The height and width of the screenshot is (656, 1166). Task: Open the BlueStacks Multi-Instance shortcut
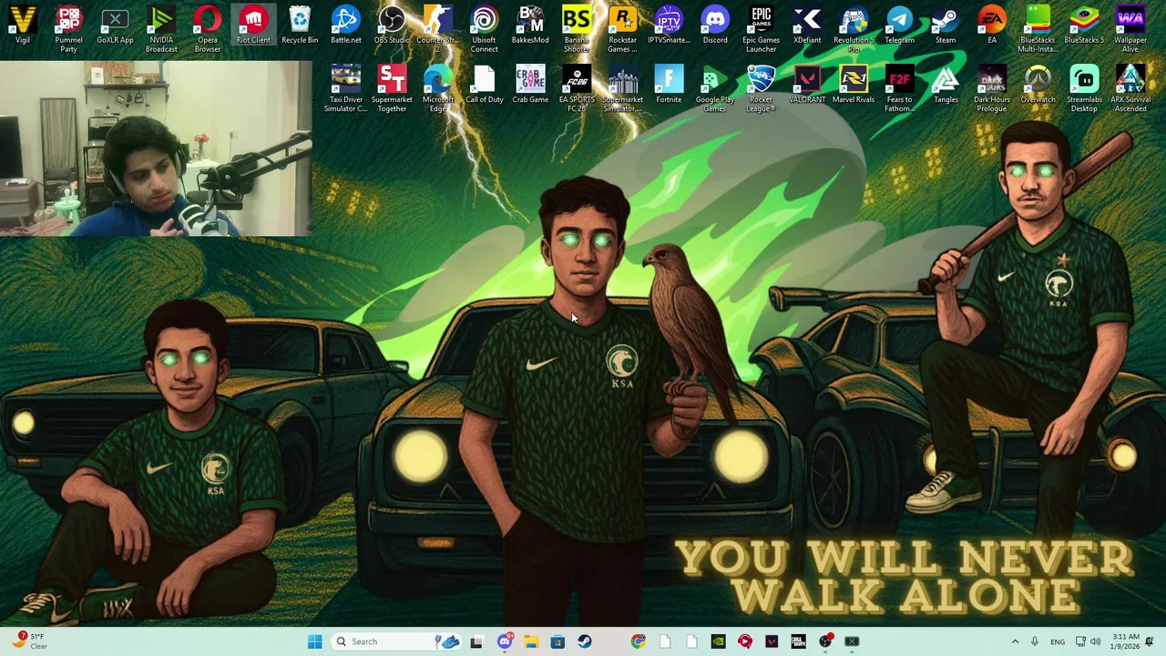pos(1038,30)
